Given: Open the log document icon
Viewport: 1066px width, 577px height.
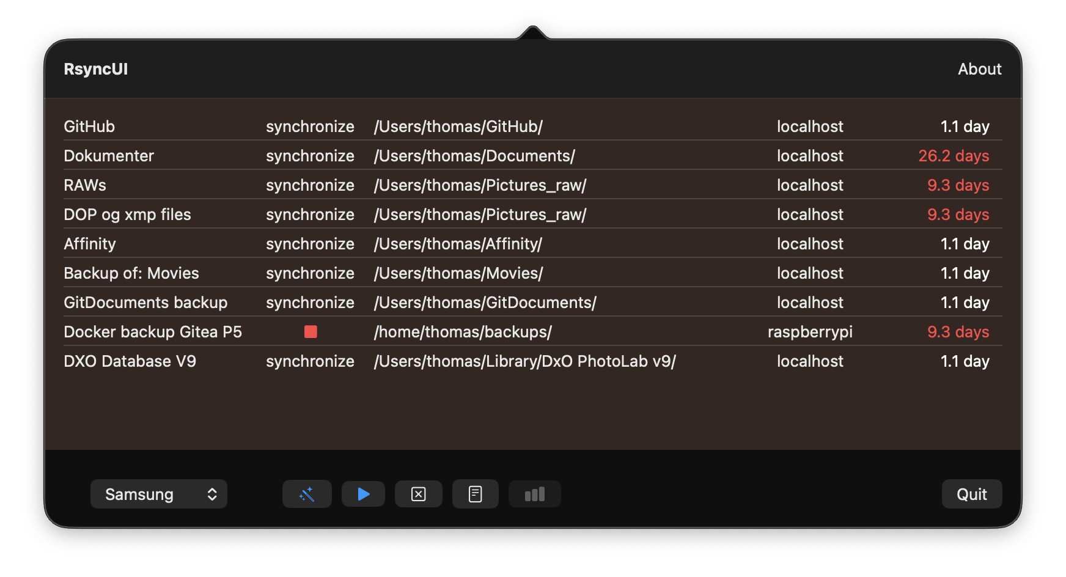Looking at the screenshot, I should coord(475,494).
